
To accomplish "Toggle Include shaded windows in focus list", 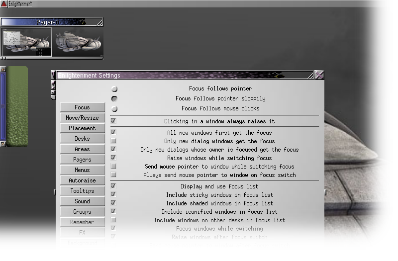I will point(113,203).
